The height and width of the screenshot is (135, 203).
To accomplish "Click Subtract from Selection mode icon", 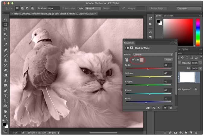I will [x=27, y=8].
